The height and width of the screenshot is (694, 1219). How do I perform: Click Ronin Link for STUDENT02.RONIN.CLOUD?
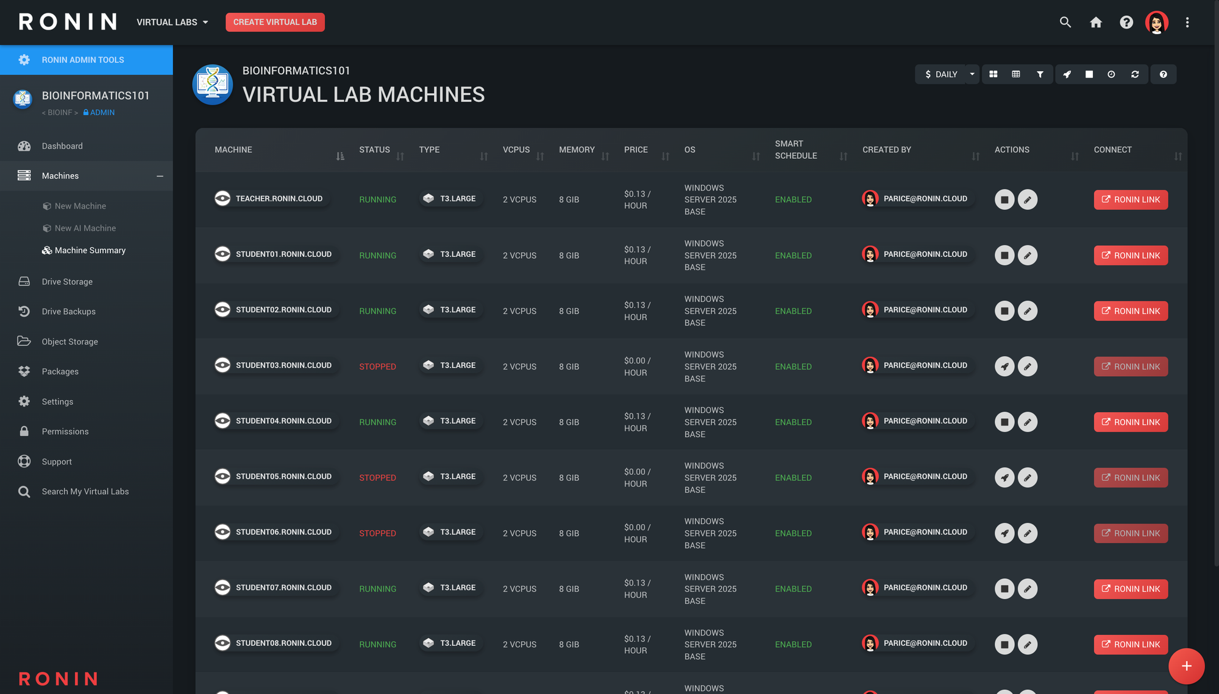point(1131,311)
